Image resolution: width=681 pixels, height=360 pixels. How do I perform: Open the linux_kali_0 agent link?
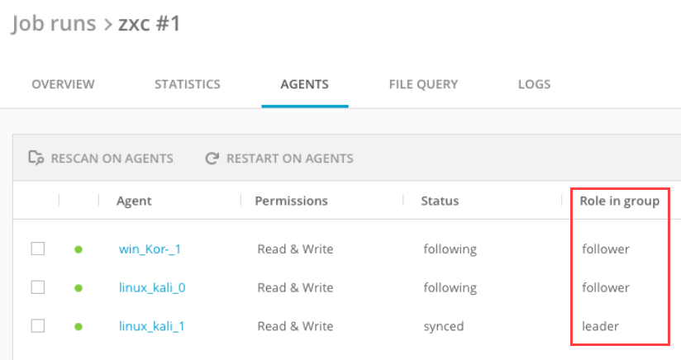151,288
